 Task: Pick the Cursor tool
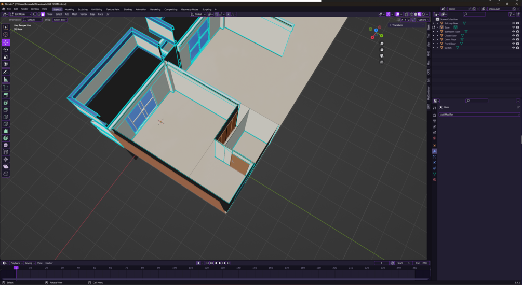coord(6,35)
